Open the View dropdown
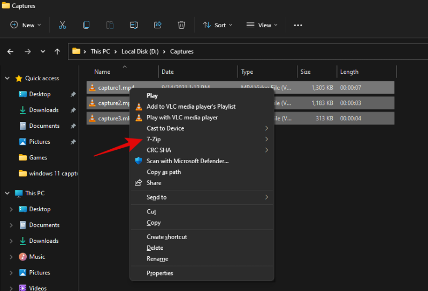 pos(262,25)
